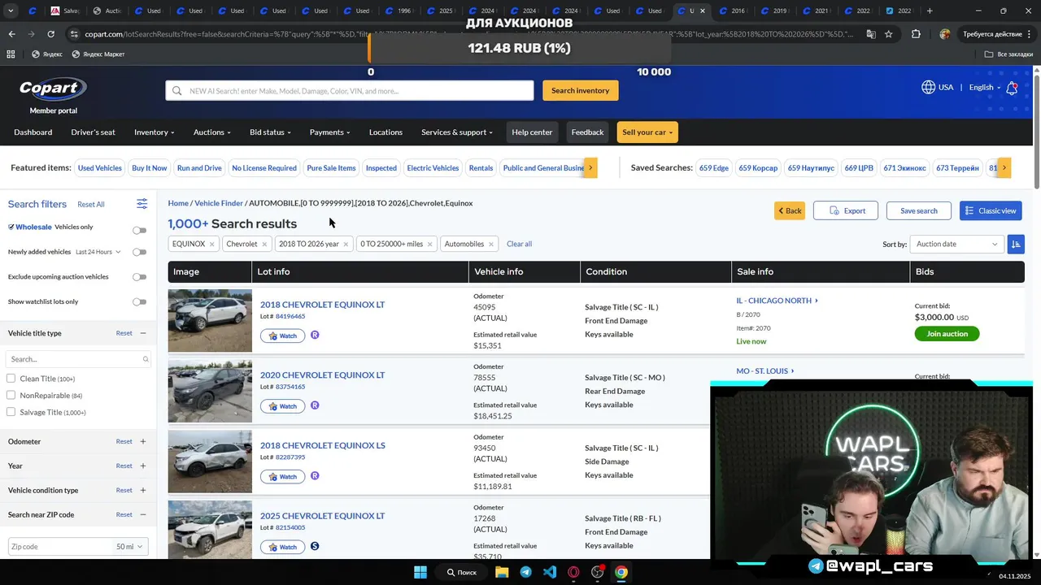Screen dimensions: 1041x585
Task: Expand the Odometer filter section
Action: tap(143, 441)
